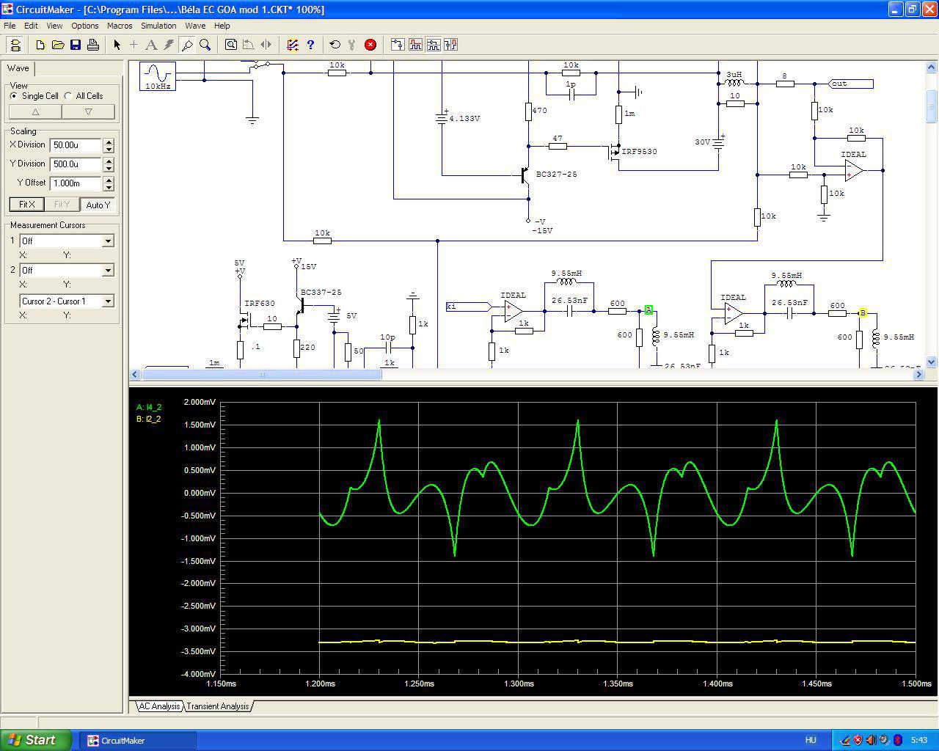Stop the simulation with the red icon

pyautogui.click(x=370, y=45)
